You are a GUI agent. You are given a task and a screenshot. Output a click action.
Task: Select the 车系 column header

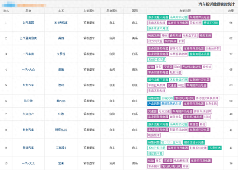61,11
